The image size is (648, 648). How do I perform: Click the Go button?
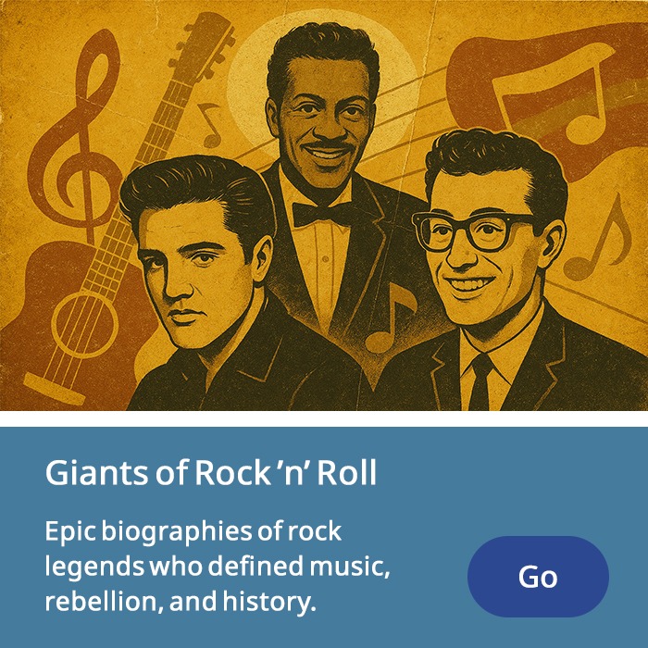pyautogui.click(x=538, y=577)
